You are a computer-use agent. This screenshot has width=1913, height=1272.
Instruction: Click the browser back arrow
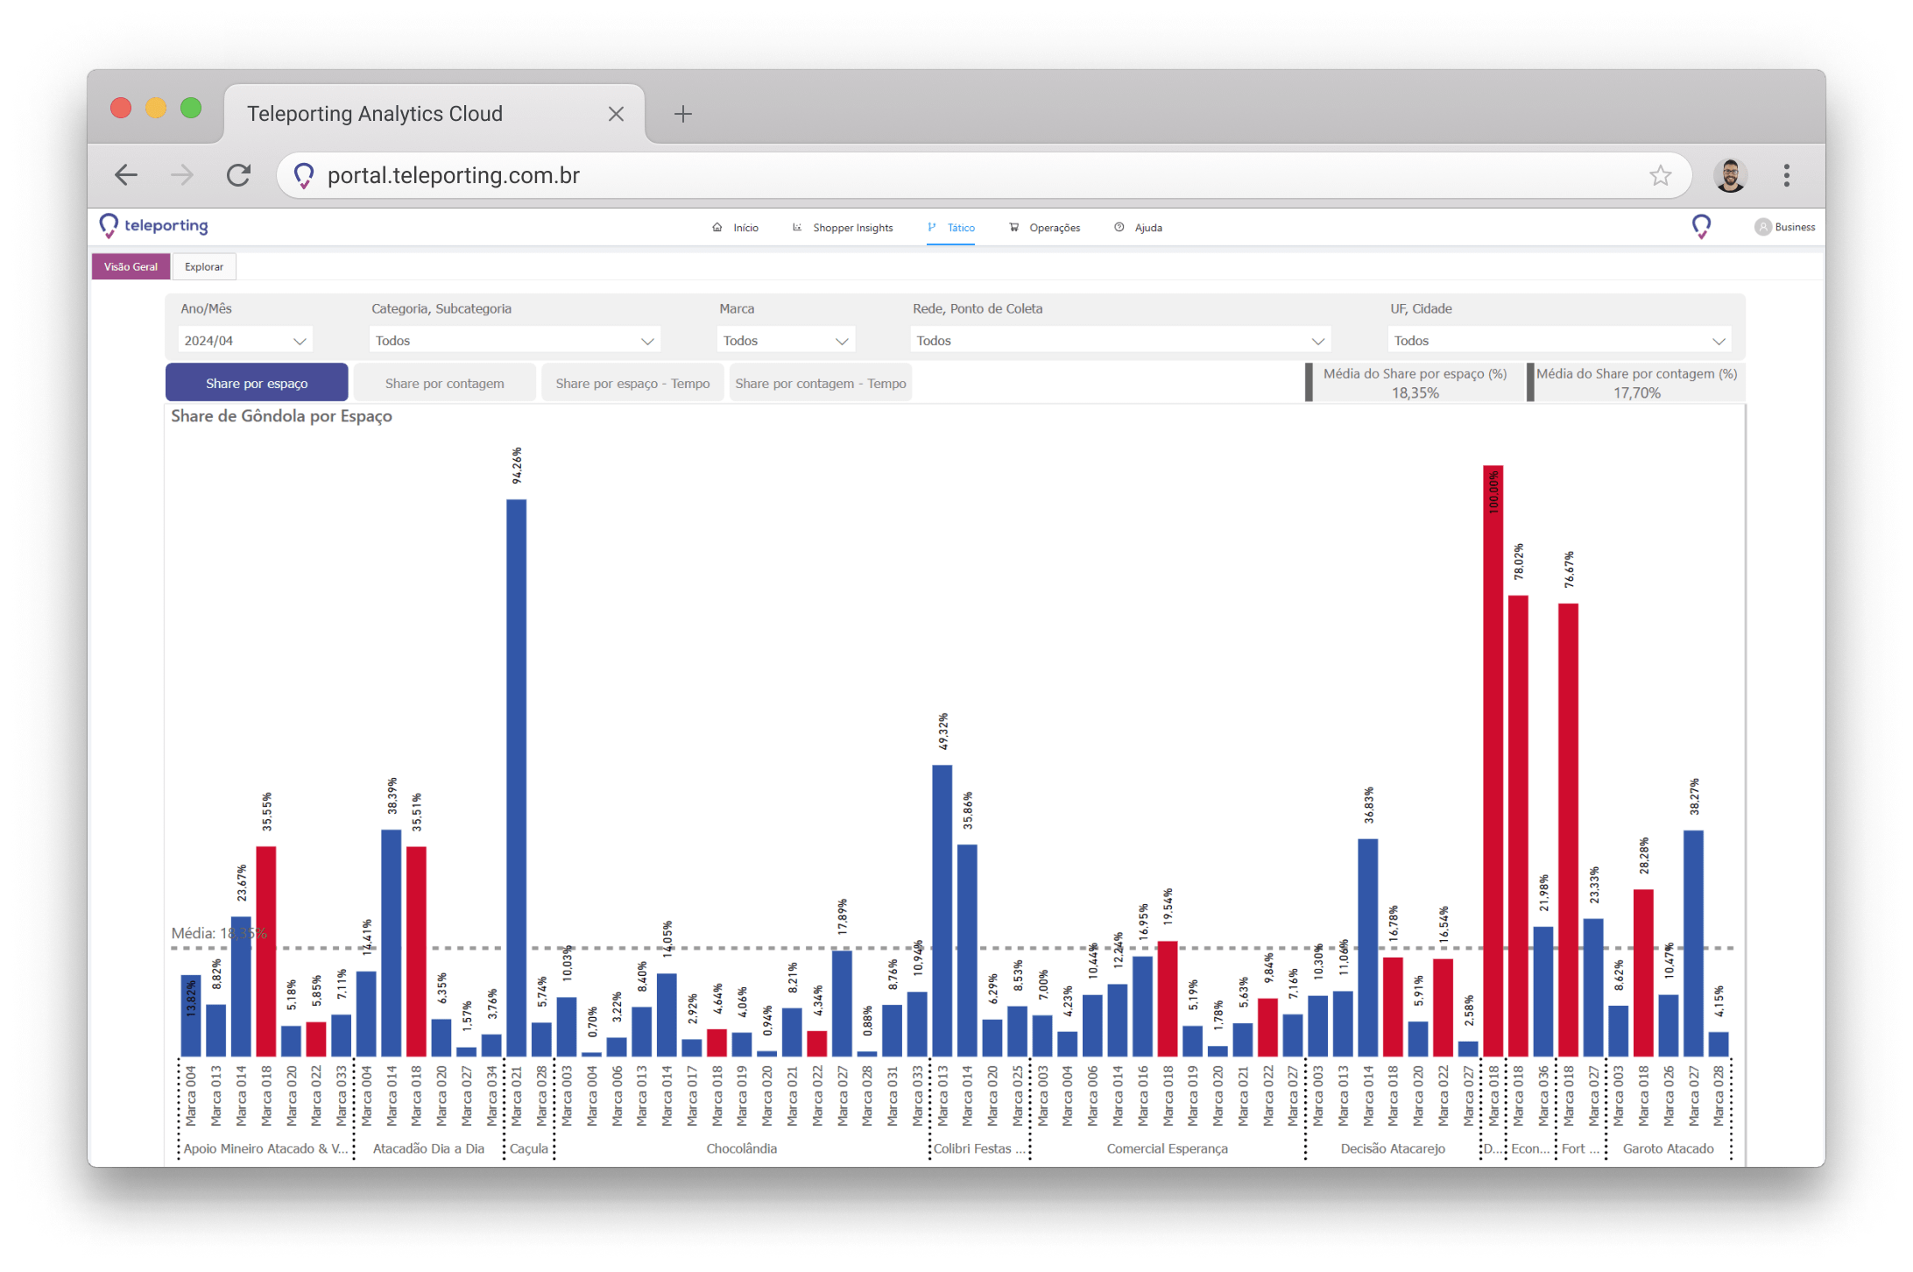click(x=126, y=175)
